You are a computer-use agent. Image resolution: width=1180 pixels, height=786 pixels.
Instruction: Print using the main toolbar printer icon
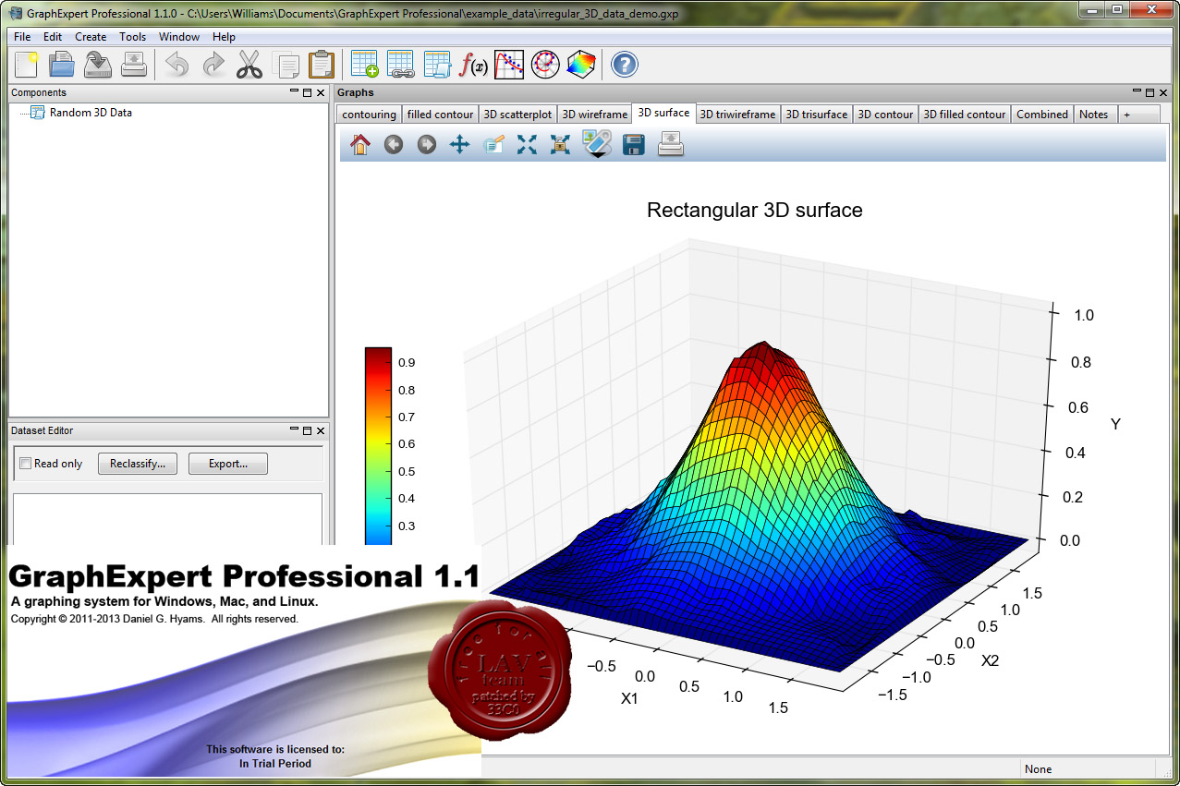click(x=134, y=65)
